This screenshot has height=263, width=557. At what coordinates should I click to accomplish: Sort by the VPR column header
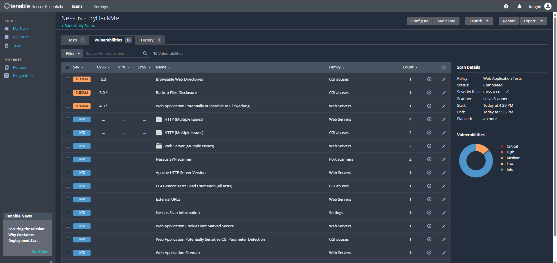123,67
